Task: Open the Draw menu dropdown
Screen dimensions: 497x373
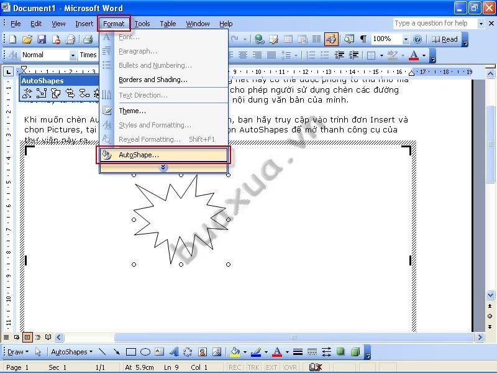Action: [x=18, y=352]
